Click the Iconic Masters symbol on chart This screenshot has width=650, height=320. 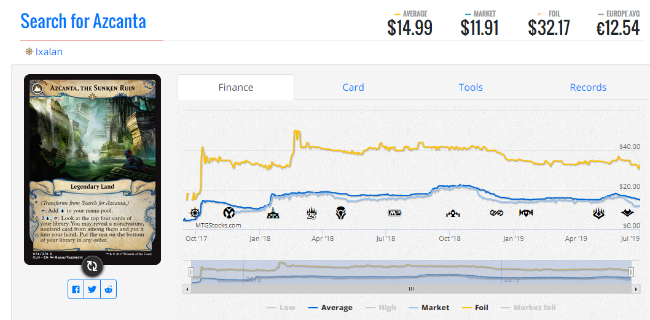click(x=229, y=213)
